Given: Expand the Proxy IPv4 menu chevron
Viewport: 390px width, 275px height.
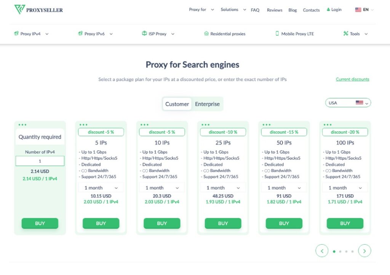Looking at the screenshot, I should click(47, 34).
